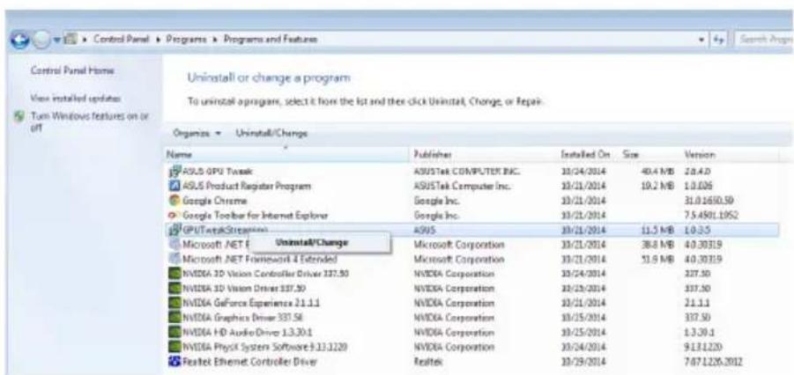Image resolution: width=794 pixels, height=375 pixels.
Task: Sort list by the Publisher column header
Action: tap(483, 154)
